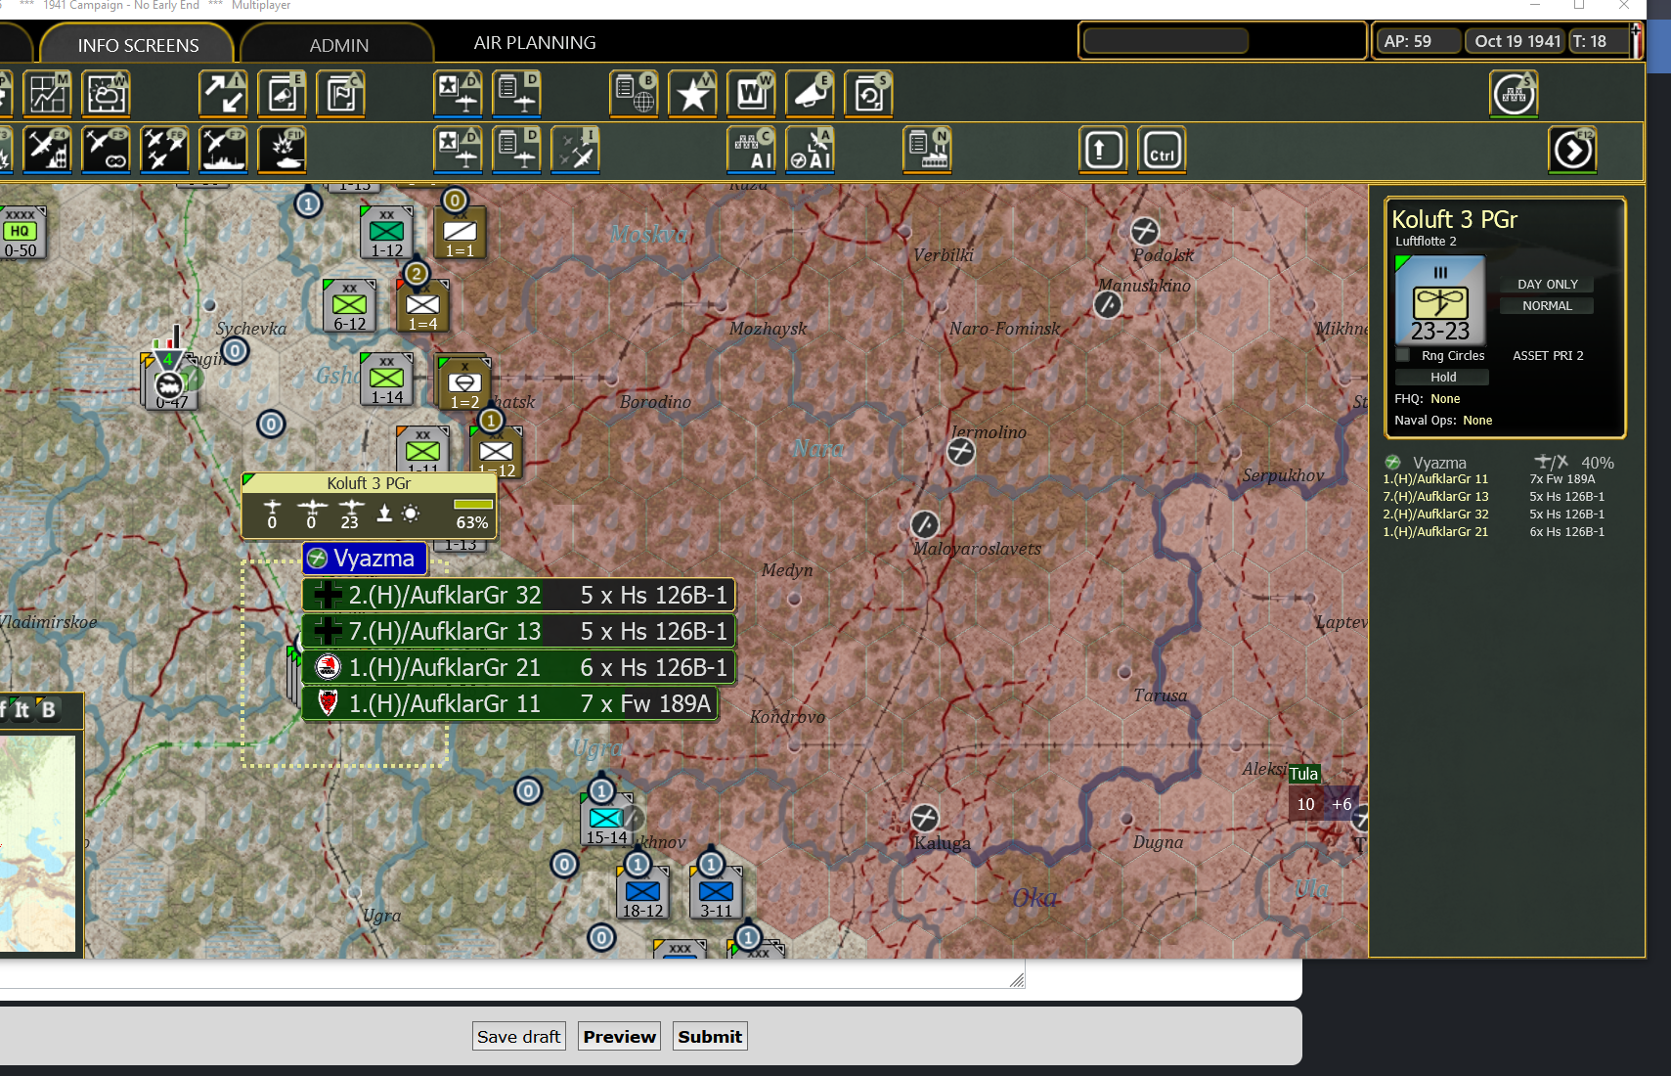The height and width of the screenshot is (1076, 1671).
Task: Click the air intercept icon (I)
Action: (x=575, y=150)
